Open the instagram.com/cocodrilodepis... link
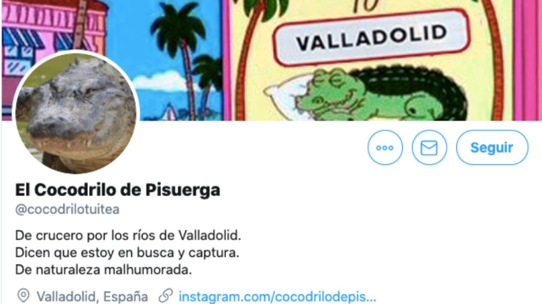This screenshot has height=304, width=542. (277, 296)
